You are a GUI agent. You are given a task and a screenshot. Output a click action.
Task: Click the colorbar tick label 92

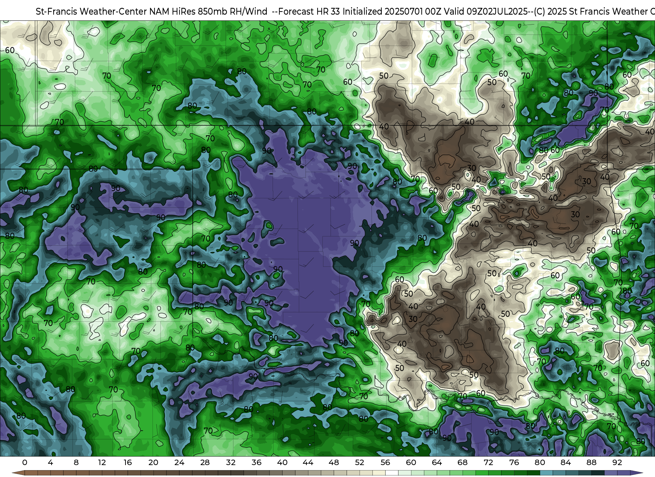[x=617, y=462]
